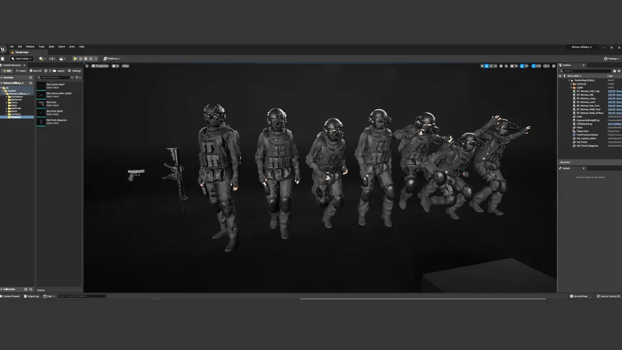Image resolution: width=622 pixels, height=350 pixels.
Task: Click viewport layout maximize icon
Action: point(554,66)
